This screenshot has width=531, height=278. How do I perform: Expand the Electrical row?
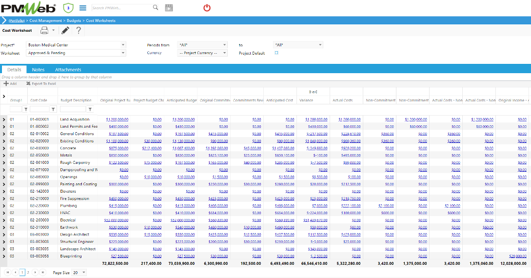click(4, 220)
